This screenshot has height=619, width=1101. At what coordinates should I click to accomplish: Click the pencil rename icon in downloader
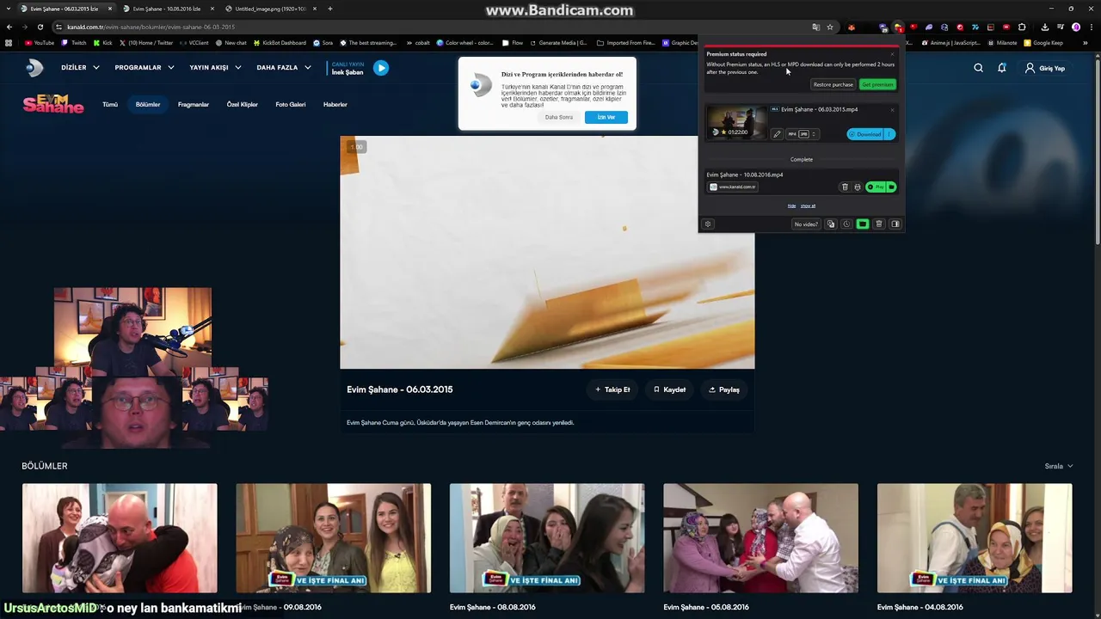tap(777, 134)
